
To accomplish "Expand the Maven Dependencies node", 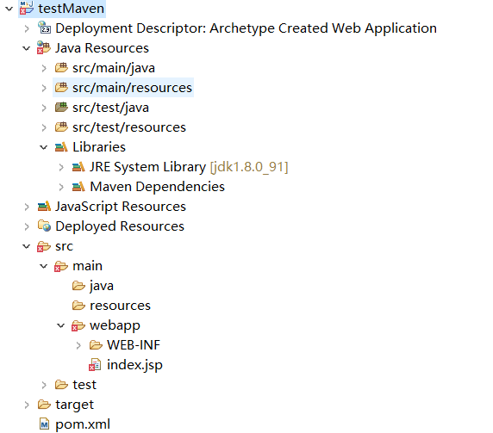I will (x=61, y=187).
